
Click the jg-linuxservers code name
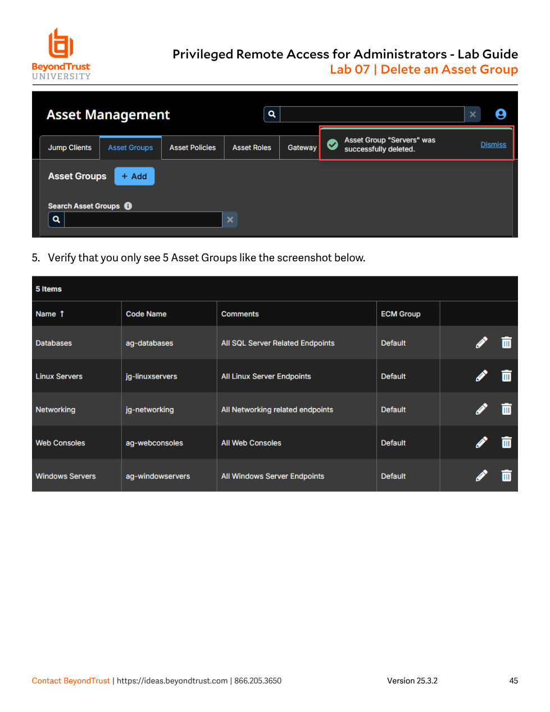tap(152, 376)
